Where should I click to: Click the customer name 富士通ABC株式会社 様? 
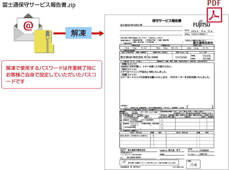[x=131, y=25]
